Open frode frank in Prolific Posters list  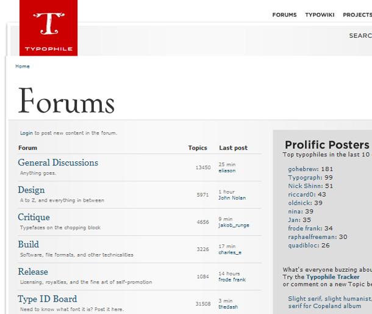(305, 228)
